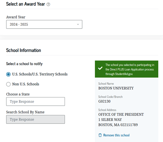Click the green Direct PLUS Loan participation message

coord(126,69)
